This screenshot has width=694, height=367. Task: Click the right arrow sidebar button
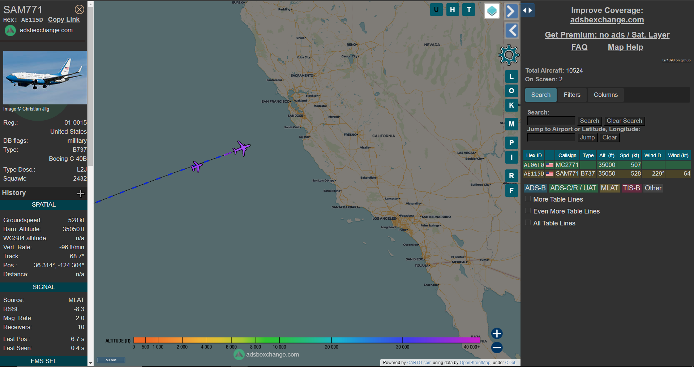coord(511,11)
